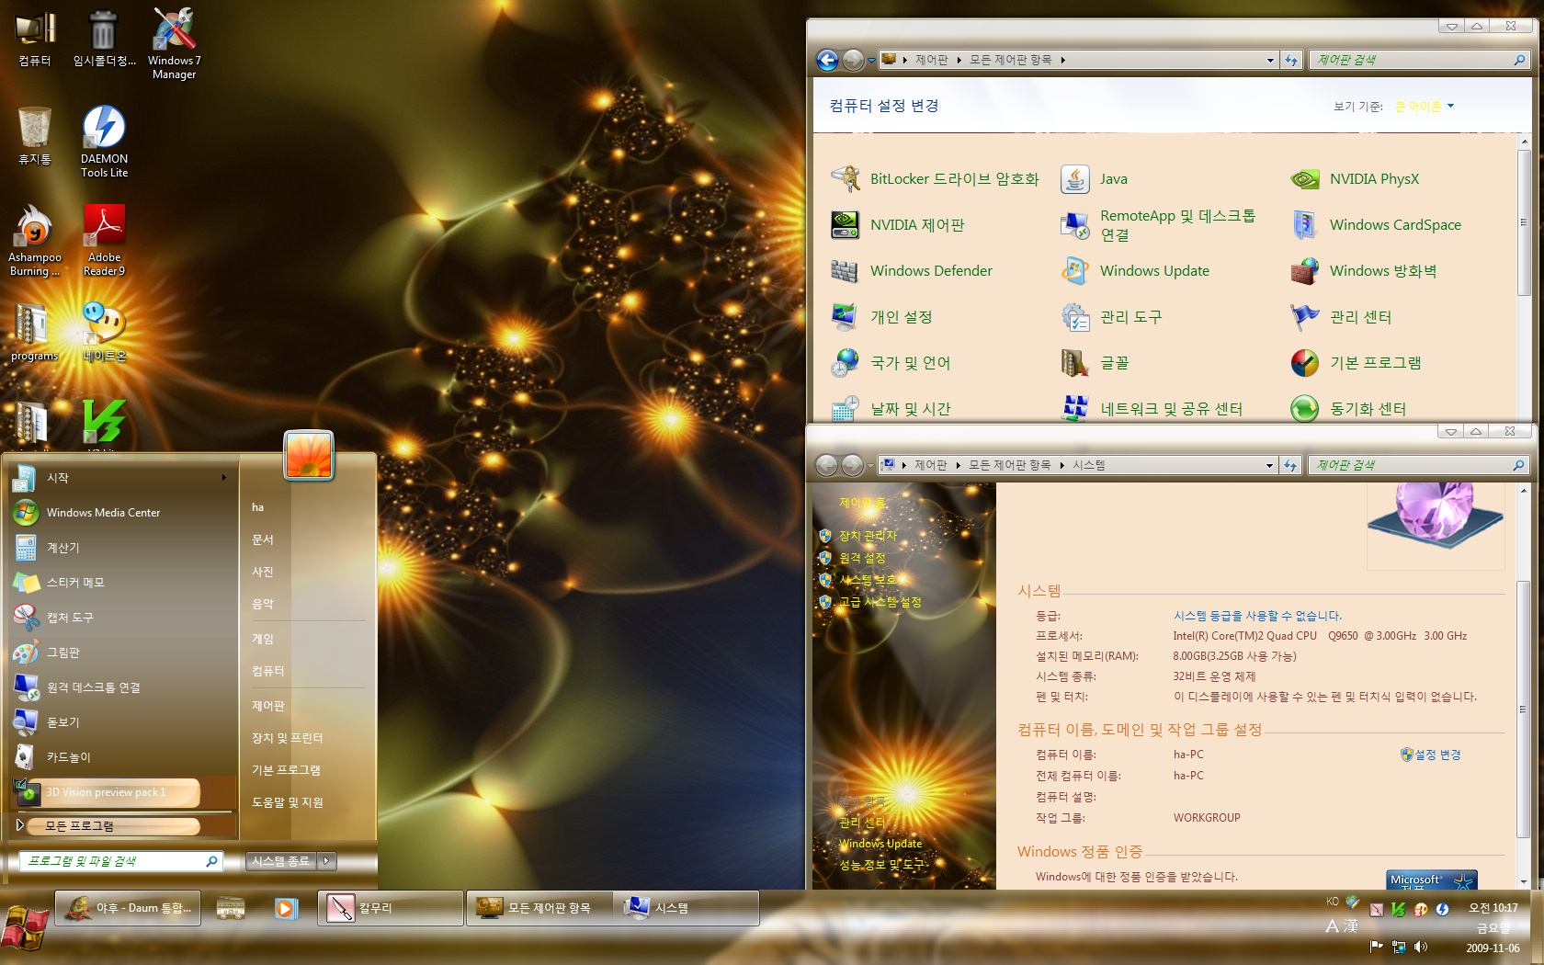Open 네트워크 및 공유 센터
This screenshot has height=965, width=1544.
tap(1151, 409)
